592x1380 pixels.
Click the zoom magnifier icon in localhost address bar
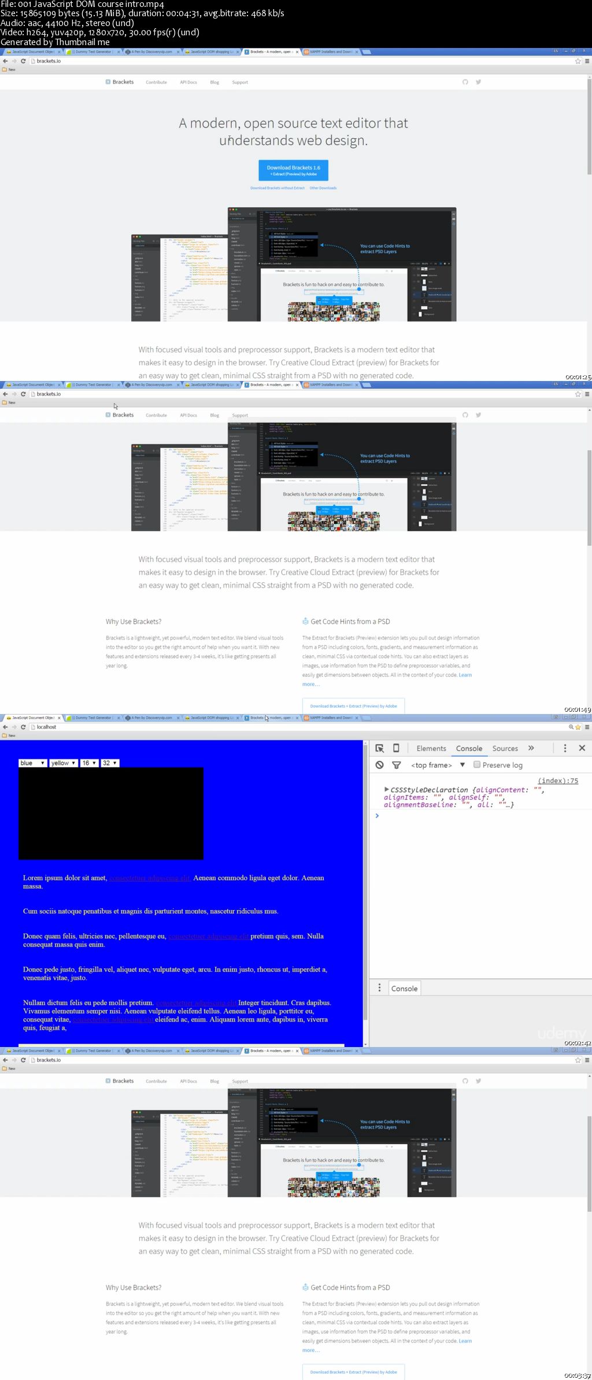[x=571, y=727]
